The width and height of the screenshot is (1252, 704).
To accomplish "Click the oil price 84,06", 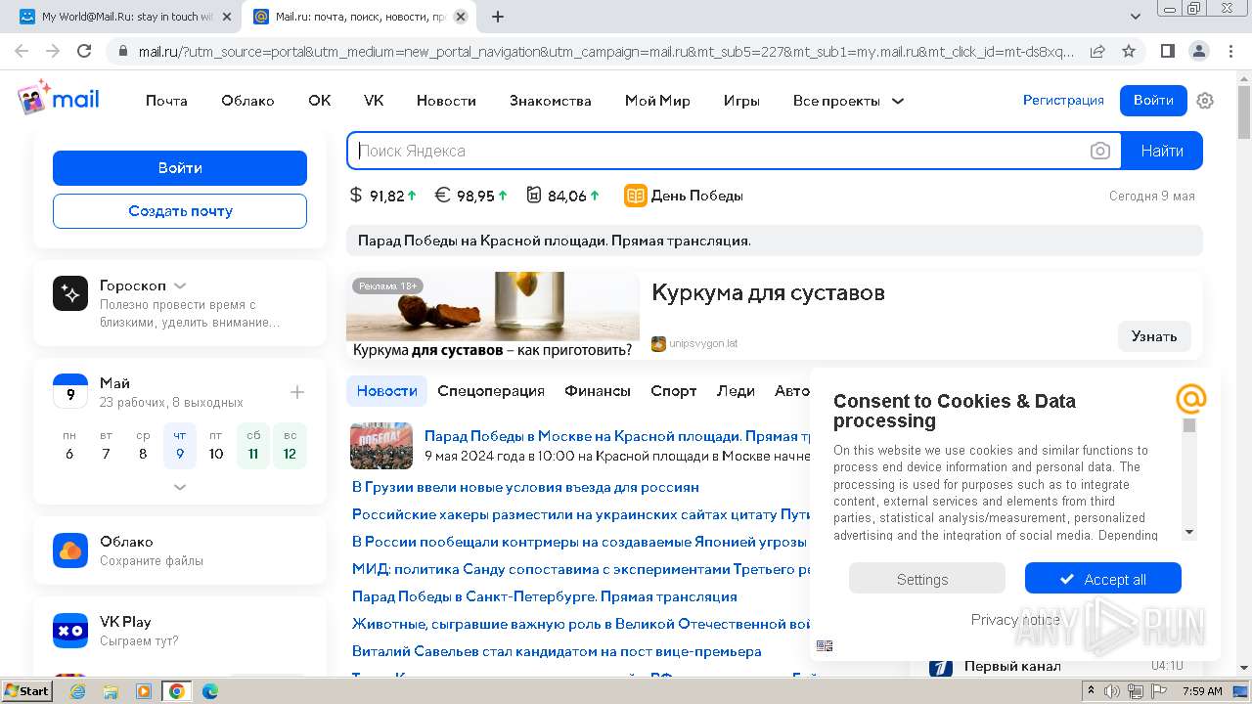I will [563, 196].
